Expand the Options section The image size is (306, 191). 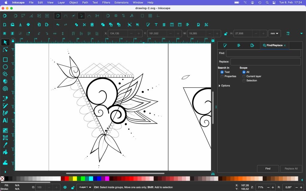[220, 86]
